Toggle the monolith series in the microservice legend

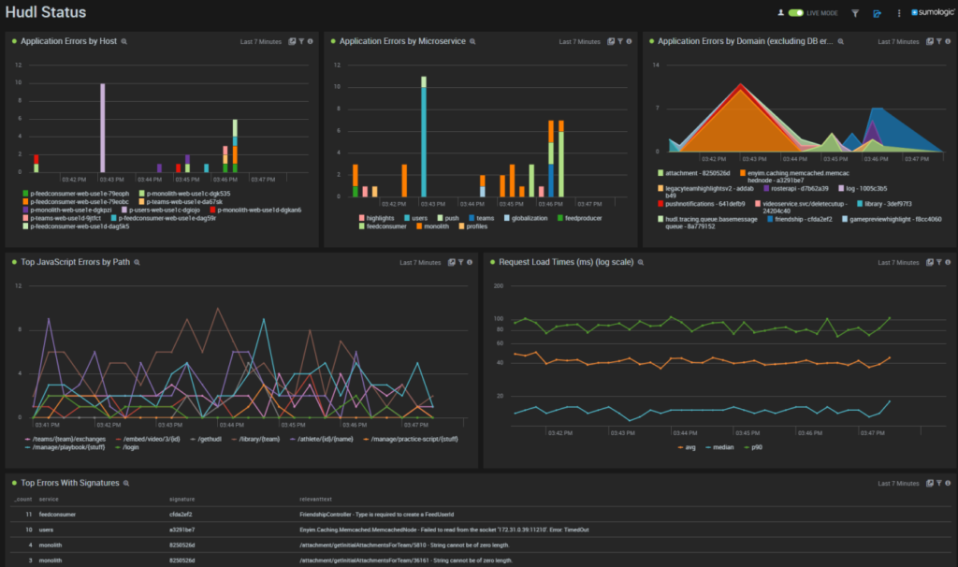(432, 226)
